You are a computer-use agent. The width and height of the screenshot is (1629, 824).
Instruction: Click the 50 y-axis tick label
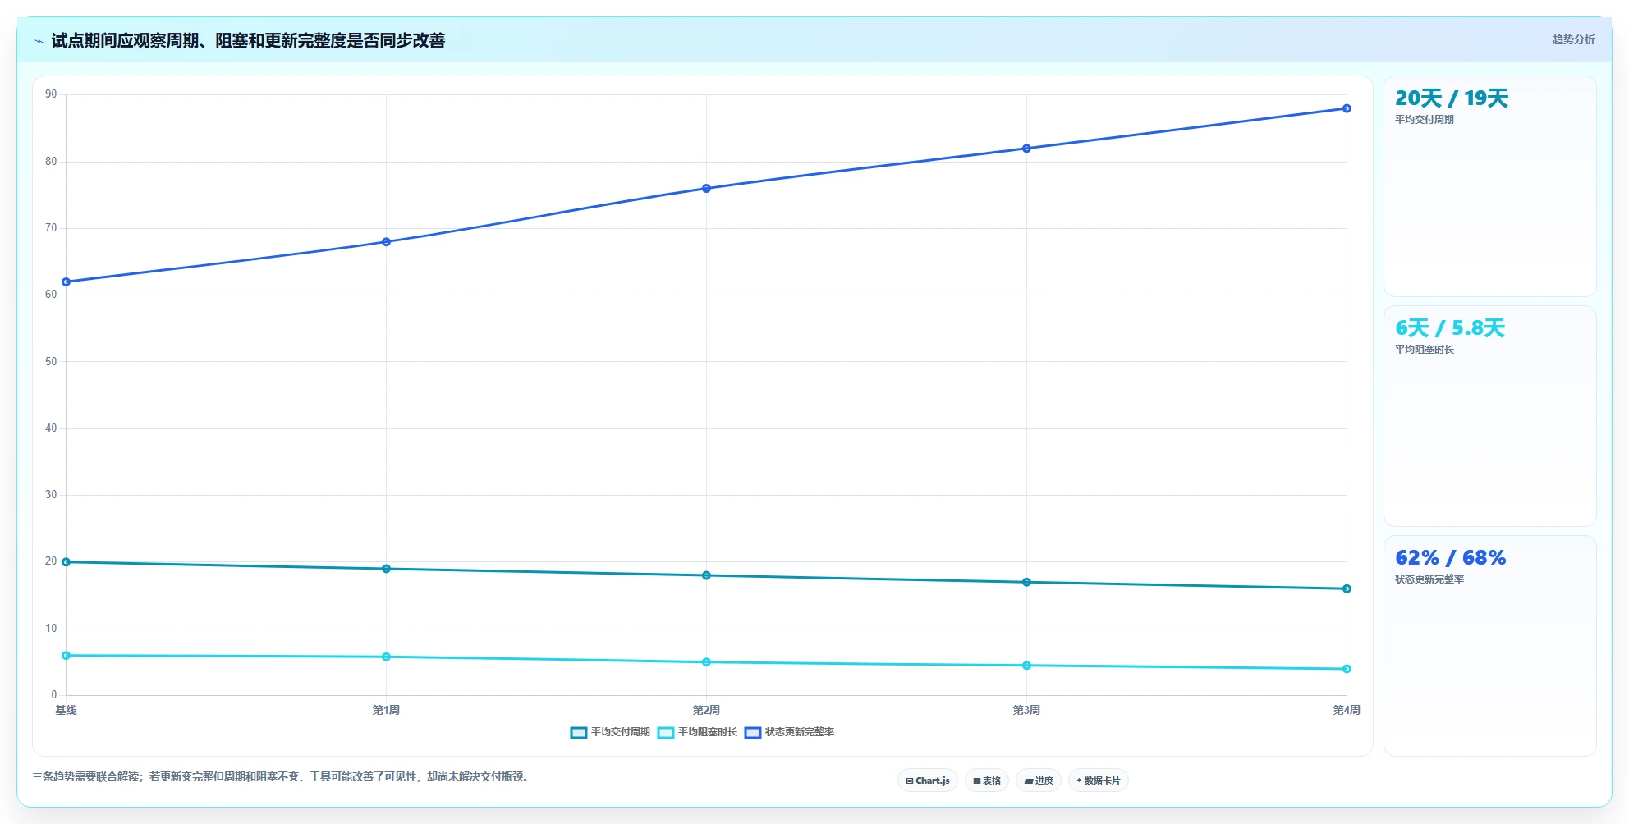[51, 361]
